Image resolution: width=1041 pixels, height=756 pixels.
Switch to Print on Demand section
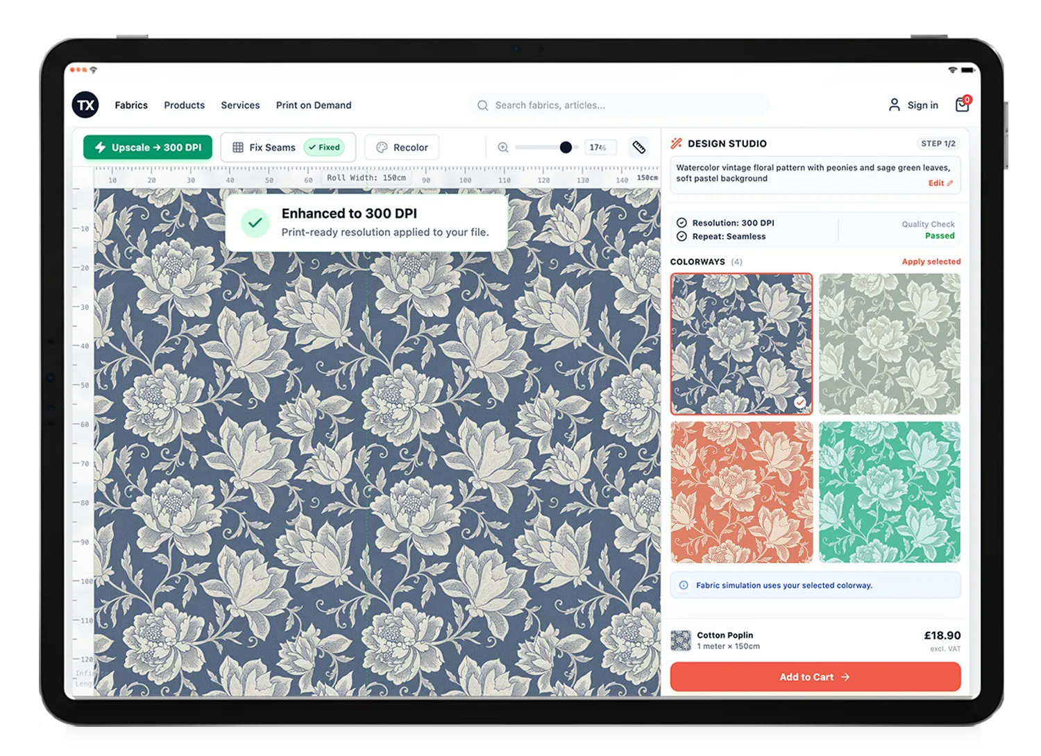click(313, 105)
